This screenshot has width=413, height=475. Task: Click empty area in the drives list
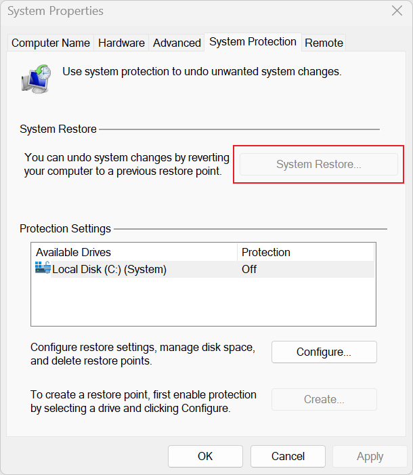click(x=203, y=302)
